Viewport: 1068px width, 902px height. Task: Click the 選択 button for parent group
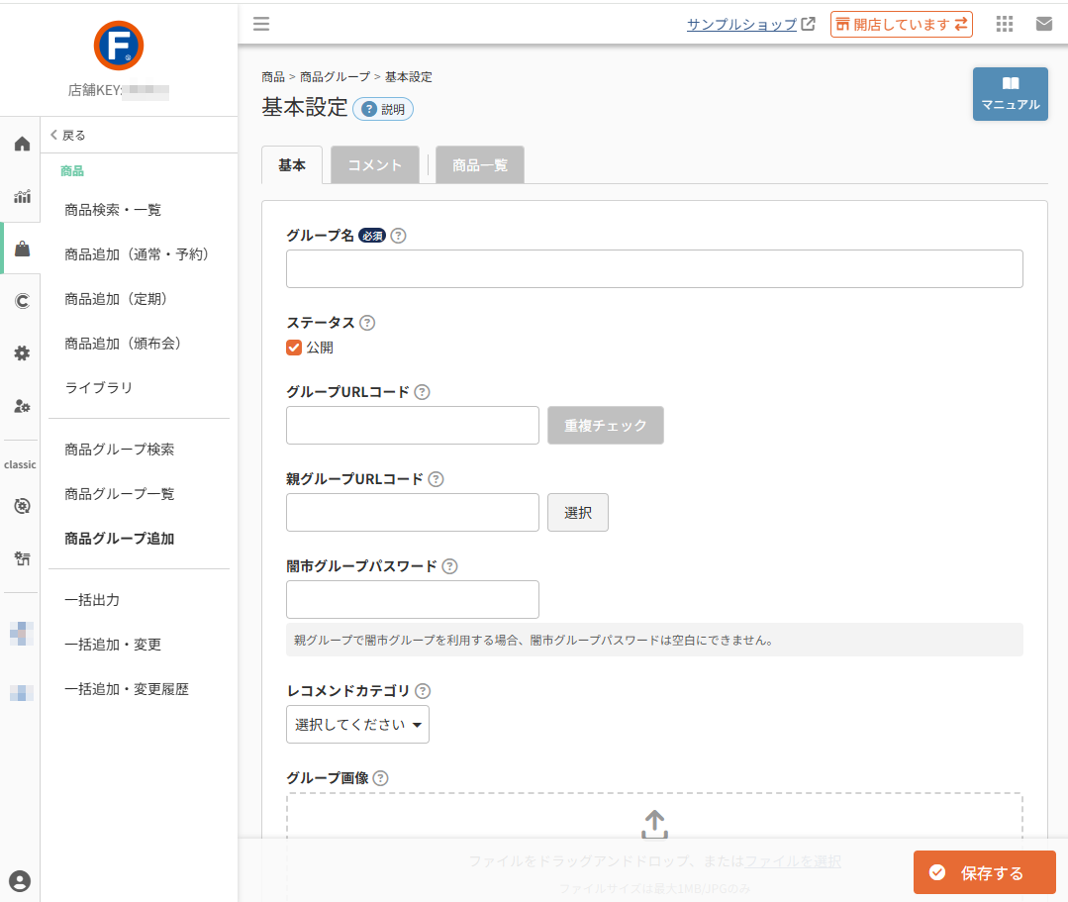coord(578,512)
